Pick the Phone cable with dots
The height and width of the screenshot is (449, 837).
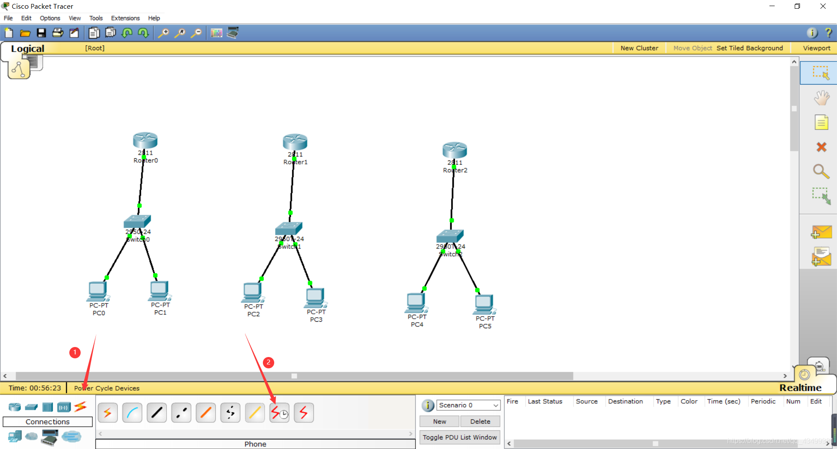pyautogui.click(x=230, y=413)
